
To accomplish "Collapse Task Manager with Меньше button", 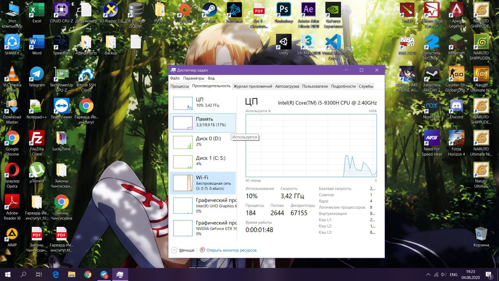I will pos(183,250).
